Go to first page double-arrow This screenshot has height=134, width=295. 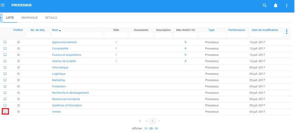tap(140, 121)
